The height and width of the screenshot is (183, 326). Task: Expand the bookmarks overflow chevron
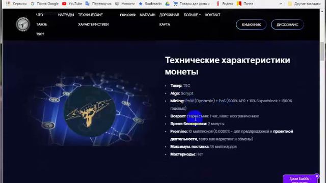[x=281, y=4]
